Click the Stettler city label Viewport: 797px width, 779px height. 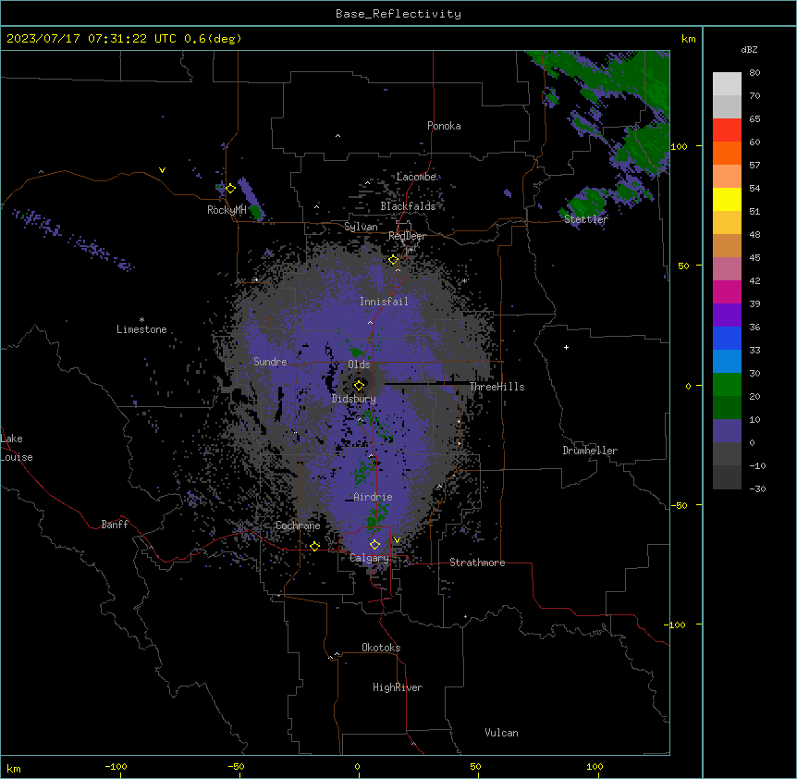[585, 219]
